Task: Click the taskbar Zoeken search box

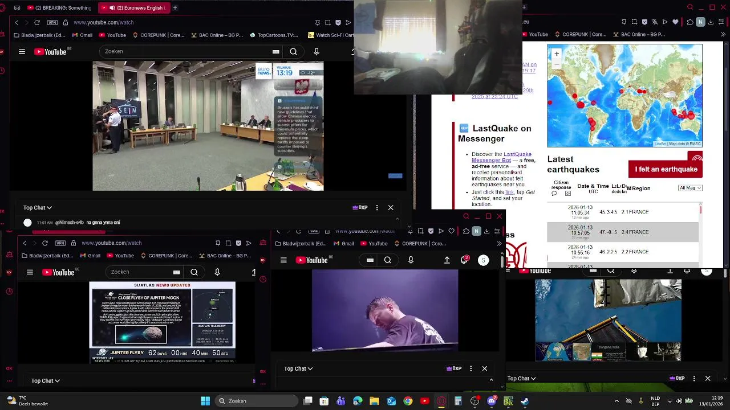Action: point(257,401)
